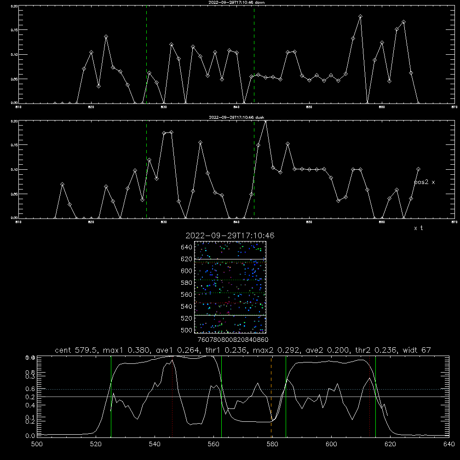
Task: Click the x-axis '870' label under dawn plot
Action: pos(454,107)
